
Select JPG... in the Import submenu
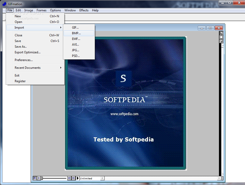[79, 50]
